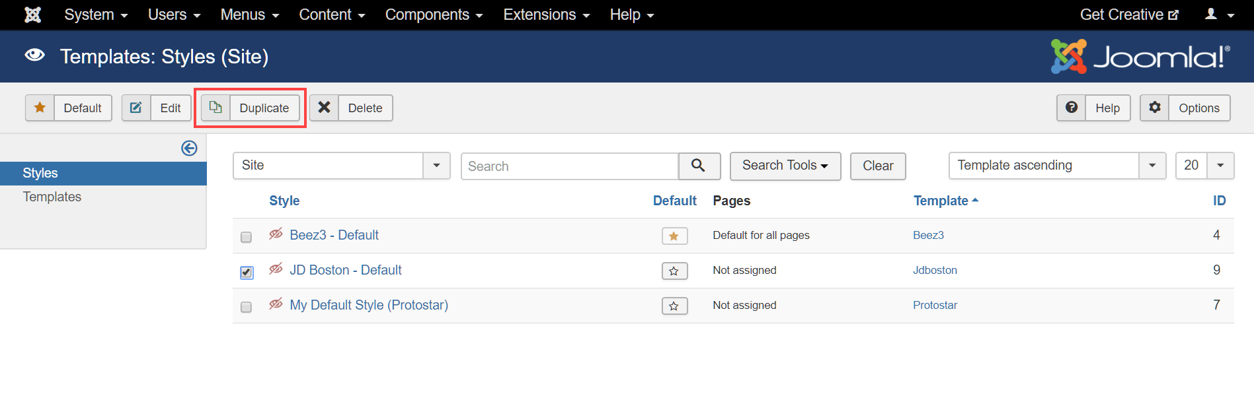Open the user account menu icon

[x=1220, y=15]
